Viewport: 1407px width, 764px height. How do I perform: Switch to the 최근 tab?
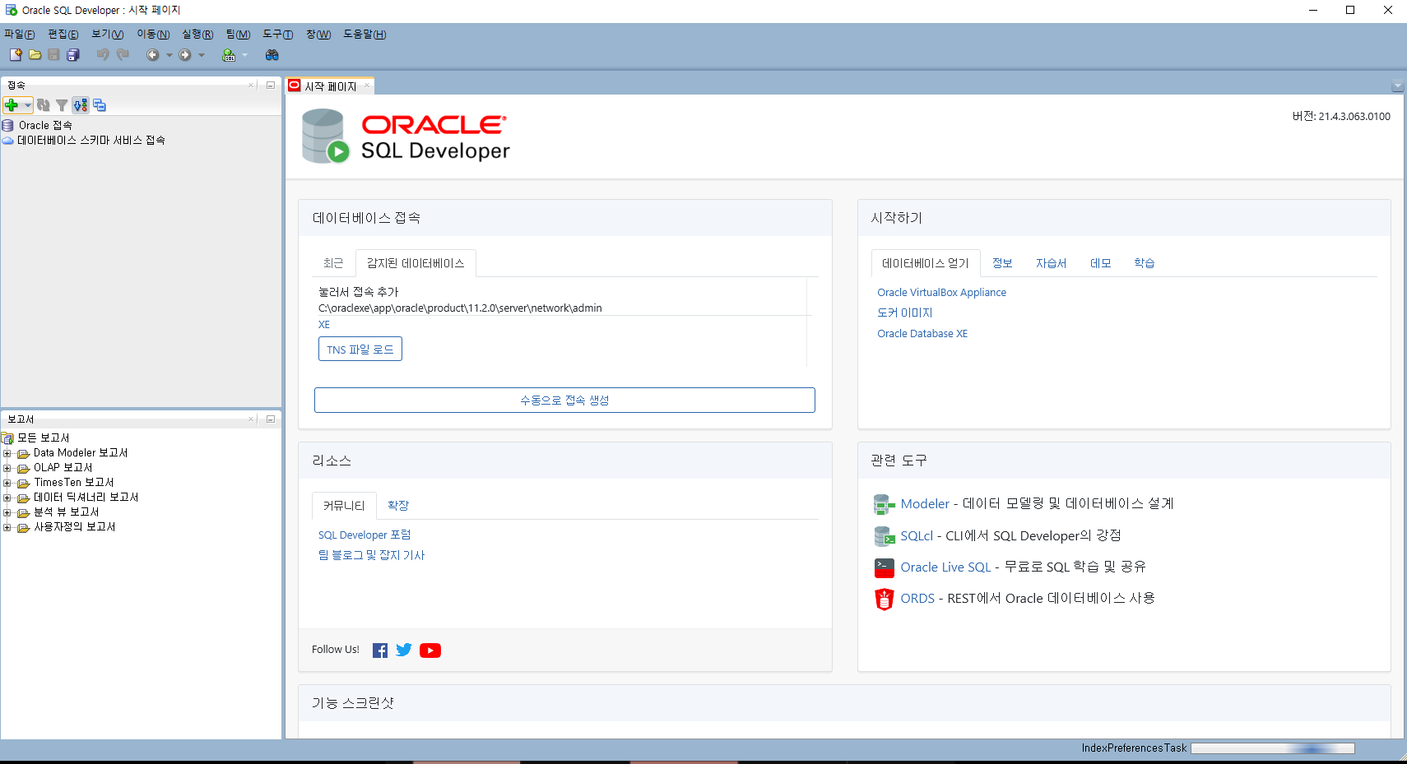(x=333, y=263)
